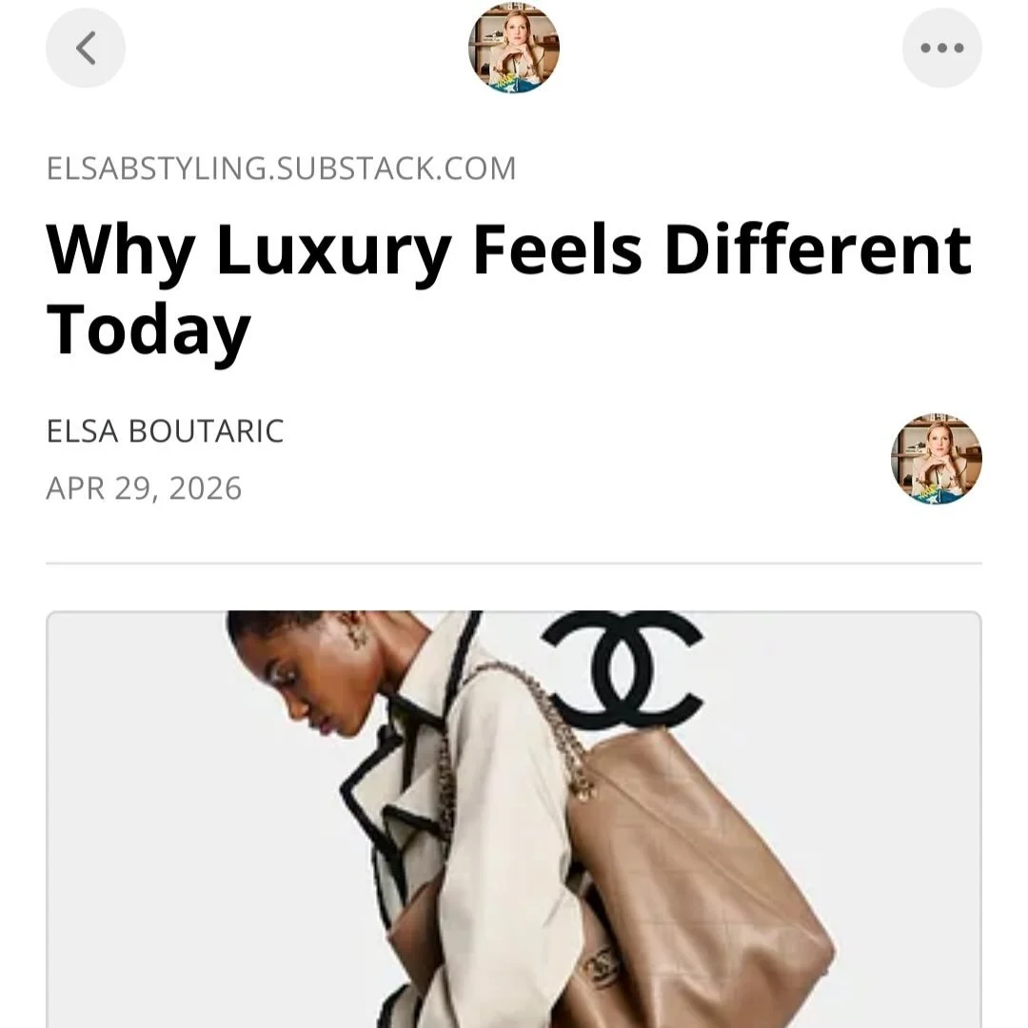1028x1028 pixels.
Task: Go back using the left chevron button
Action: tap(86, 48)
